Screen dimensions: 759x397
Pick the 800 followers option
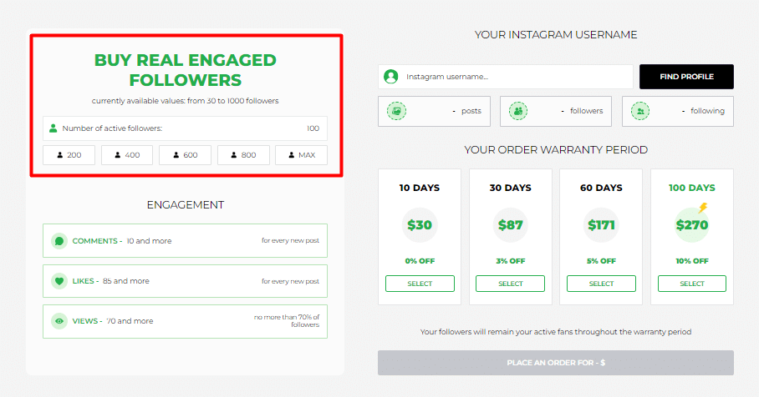click(243, 155)
